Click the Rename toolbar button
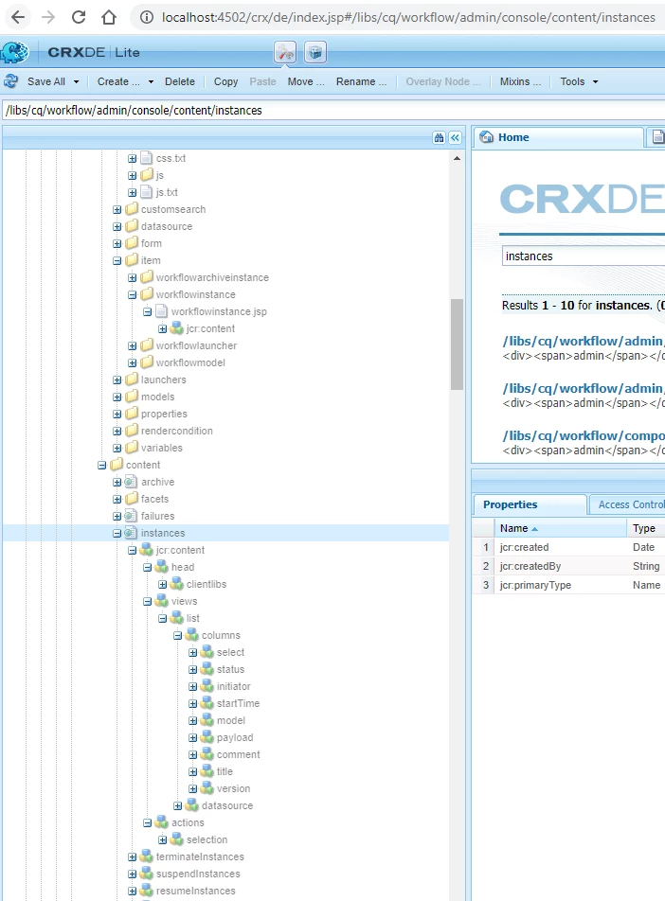Screen dimensions: 665x901 tap(361, 81)
